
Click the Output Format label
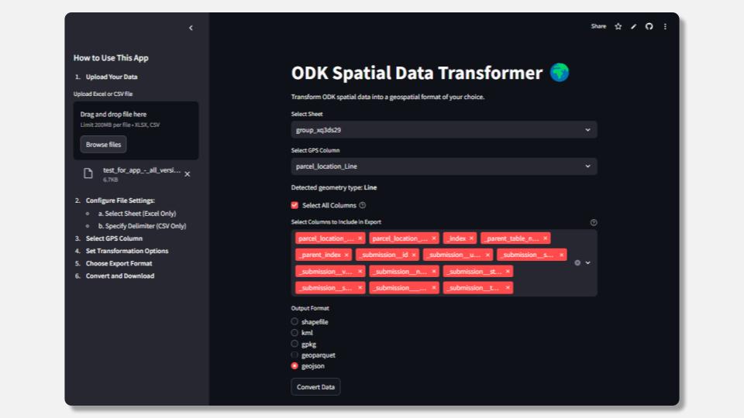(x=310, y=308)
